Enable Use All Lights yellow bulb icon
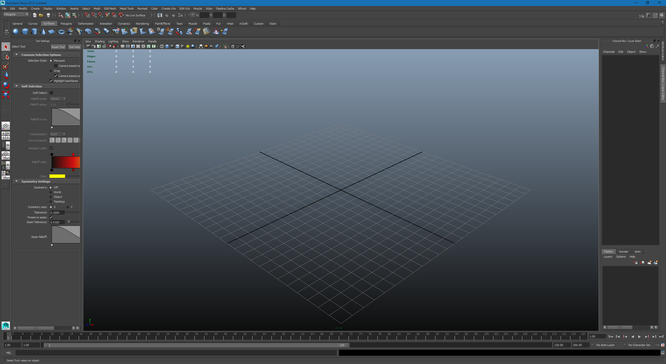The width and height of the screenshot is (666, 364). click(x=188, y=46)
